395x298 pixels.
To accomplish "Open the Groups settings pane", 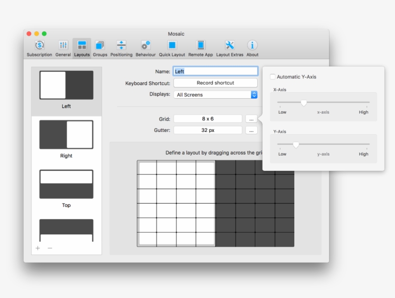I will click(100, 46).
